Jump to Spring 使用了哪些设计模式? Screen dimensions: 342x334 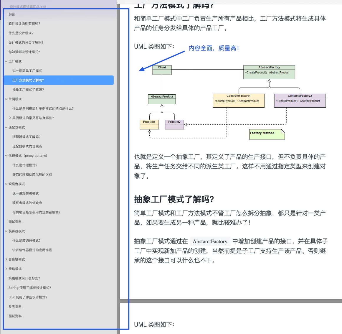click(x=30, y=288)
